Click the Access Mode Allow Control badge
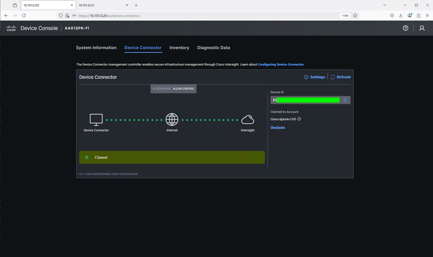The height and width of the screenshot is (257, 433). click(x=173, y=89)
